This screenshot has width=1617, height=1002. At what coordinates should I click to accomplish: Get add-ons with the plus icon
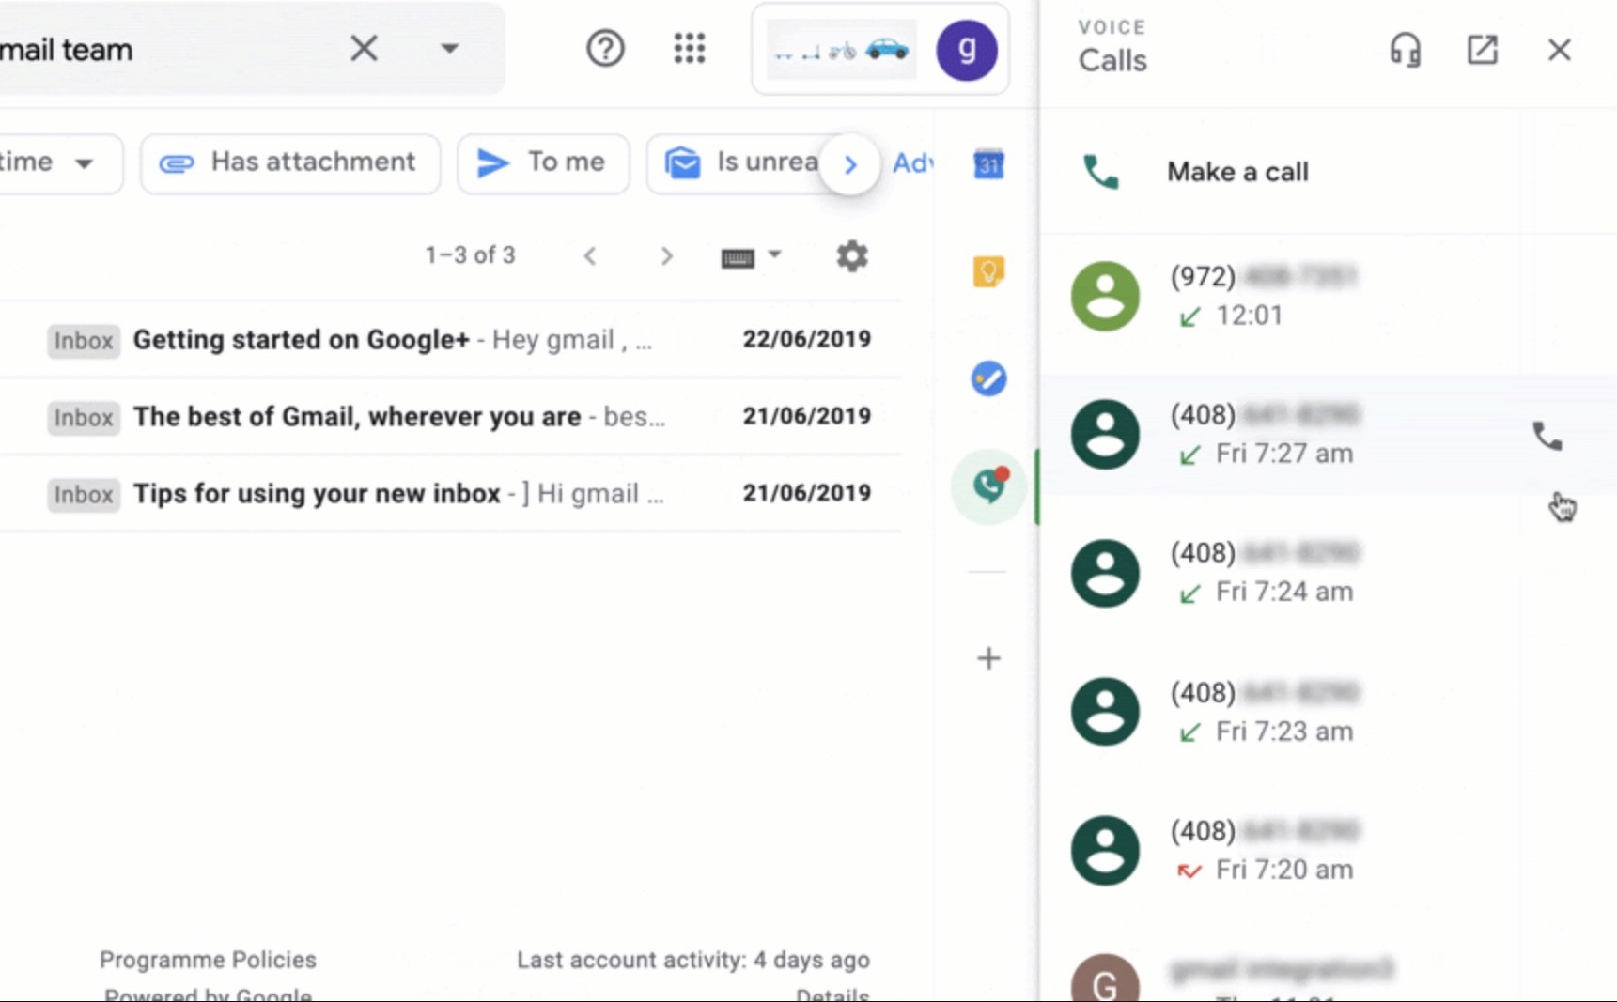click(x=988, y=658)
